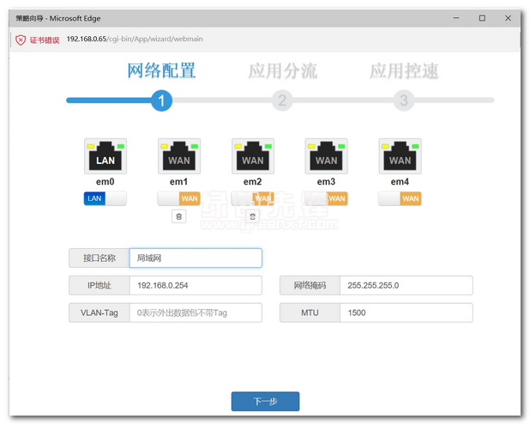This screenshot has width=530, height=425.
Task: Select the em4 WAN port icon
Action: tap(401, 156)
